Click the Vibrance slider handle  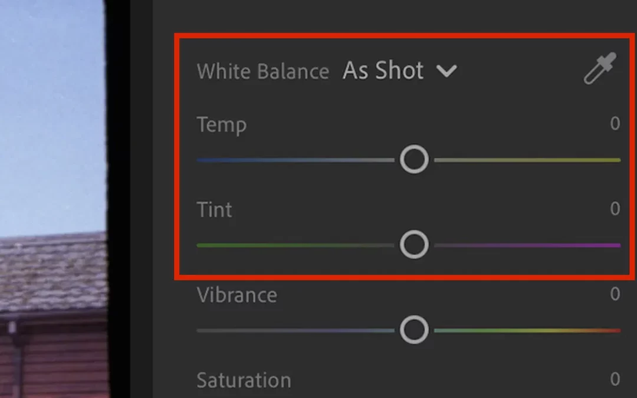414,330
